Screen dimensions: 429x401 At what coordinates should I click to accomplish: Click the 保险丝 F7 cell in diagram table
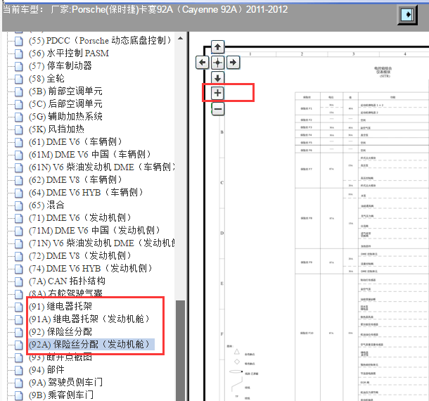click(307, 169)
